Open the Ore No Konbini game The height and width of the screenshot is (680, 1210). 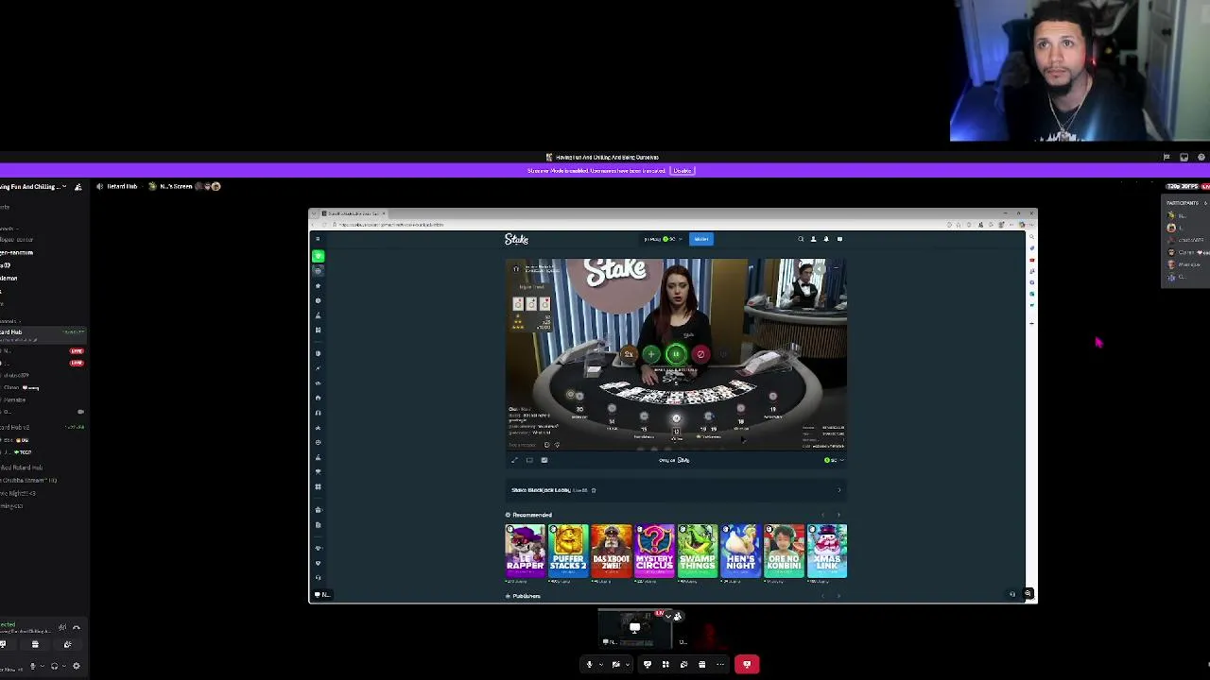(784, 551)
